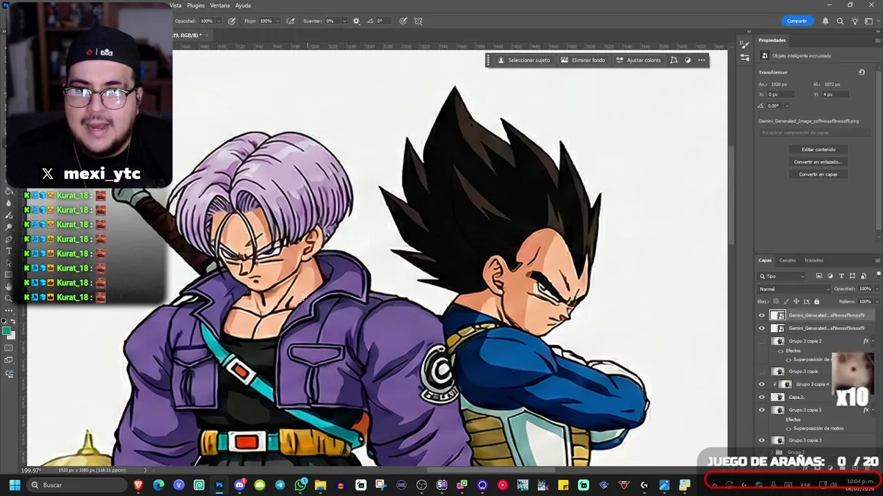Filter layers by smart object icon
Viewport: 883px width, 496px height.
(x=862, y=276)
